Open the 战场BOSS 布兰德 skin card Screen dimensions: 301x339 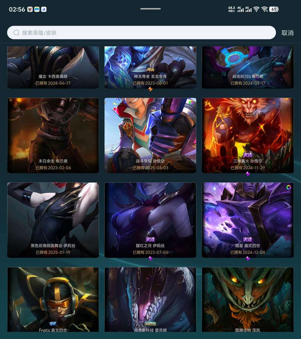pyautogui.click(x=248, y=67)
